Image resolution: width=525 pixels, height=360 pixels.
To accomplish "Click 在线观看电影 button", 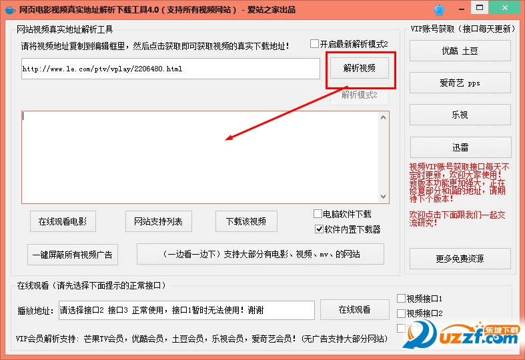I will [x=63, y=221].
